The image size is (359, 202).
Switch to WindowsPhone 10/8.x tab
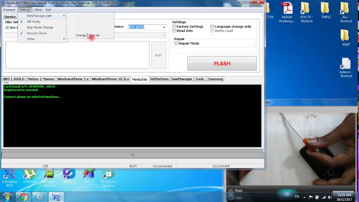(x=110, y=79)
